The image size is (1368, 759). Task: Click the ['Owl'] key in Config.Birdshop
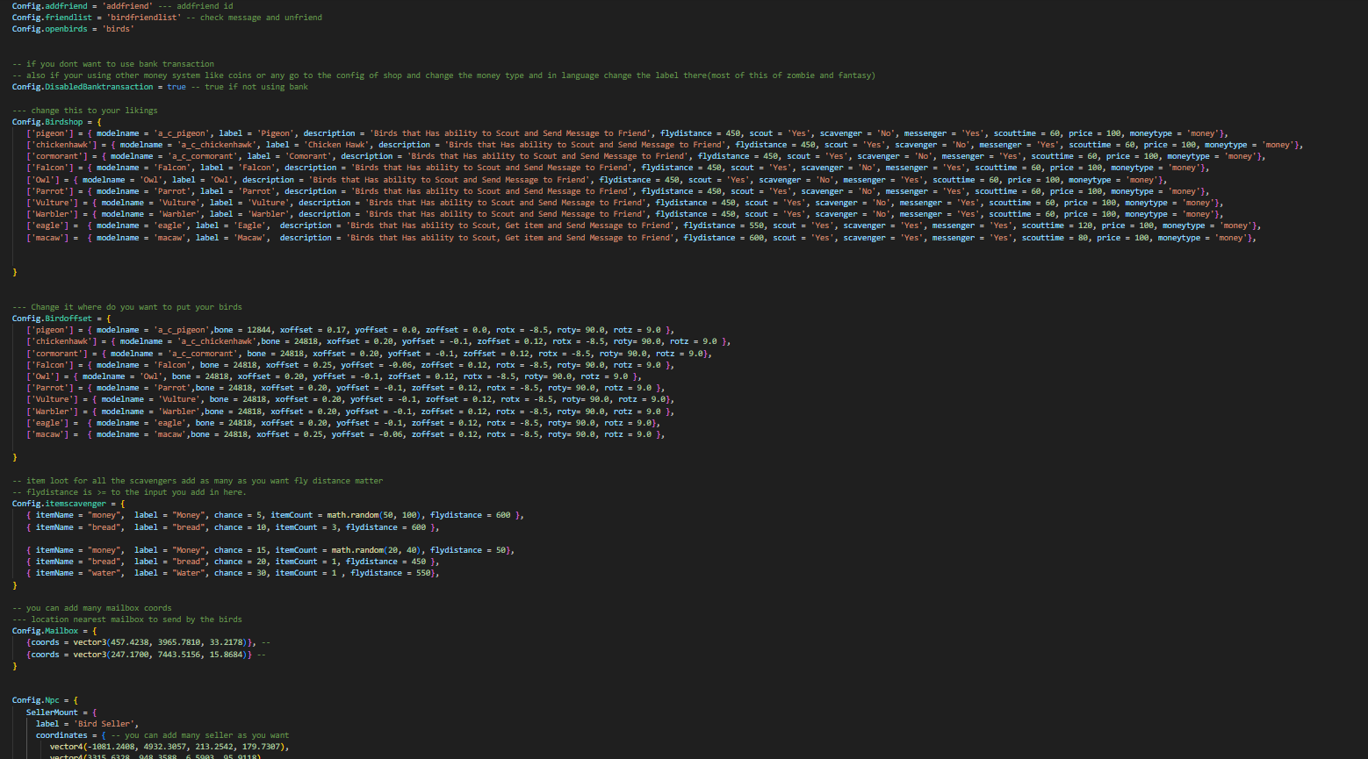[x=43, y=180]
